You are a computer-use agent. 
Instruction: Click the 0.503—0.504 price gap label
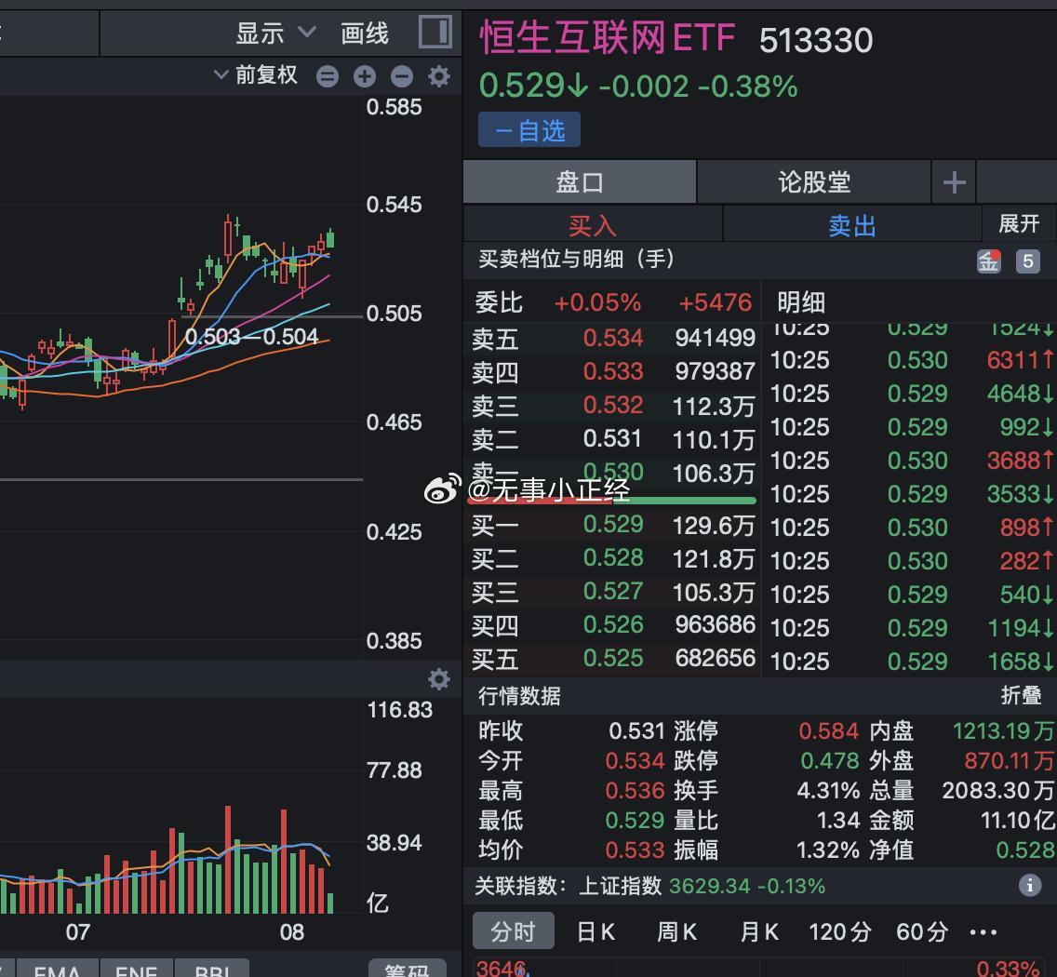tap(251, 336)
